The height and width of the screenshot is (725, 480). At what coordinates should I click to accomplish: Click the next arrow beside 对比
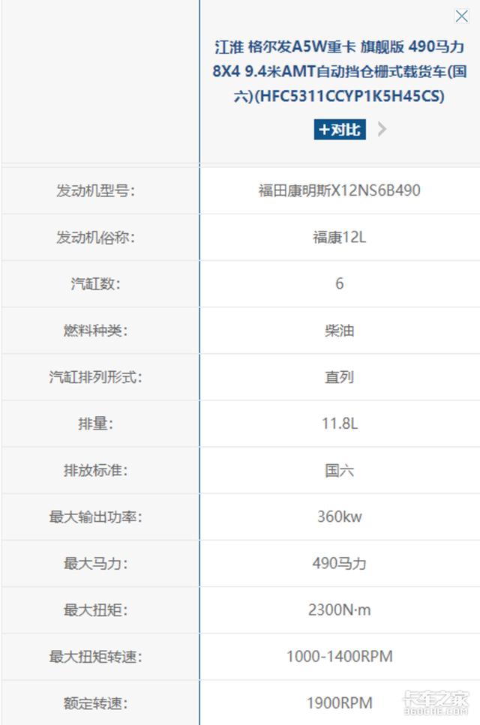[382, 129]
